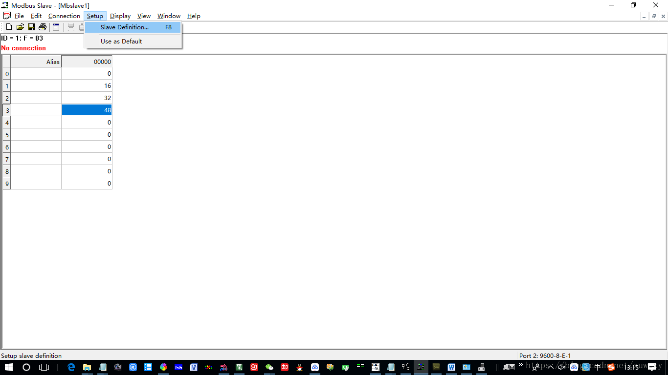Select Use as Default menu entry
Viewport: 668px width, 375px height.
[x=133, y=42]
